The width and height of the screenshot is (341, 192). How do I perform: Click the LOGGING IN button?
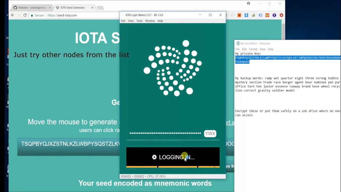(173, 157)
